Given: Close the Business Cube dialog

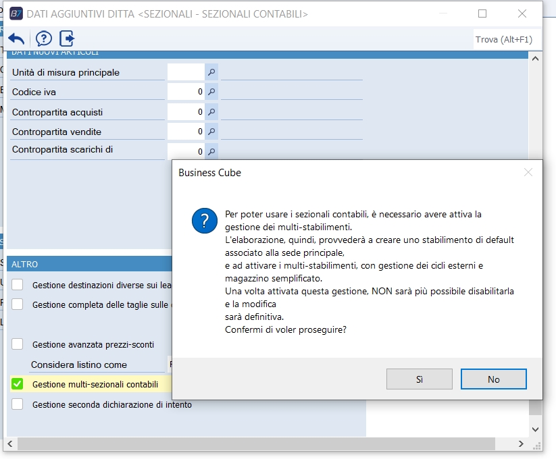Looking at the screenshot, I should pos(528,173).
